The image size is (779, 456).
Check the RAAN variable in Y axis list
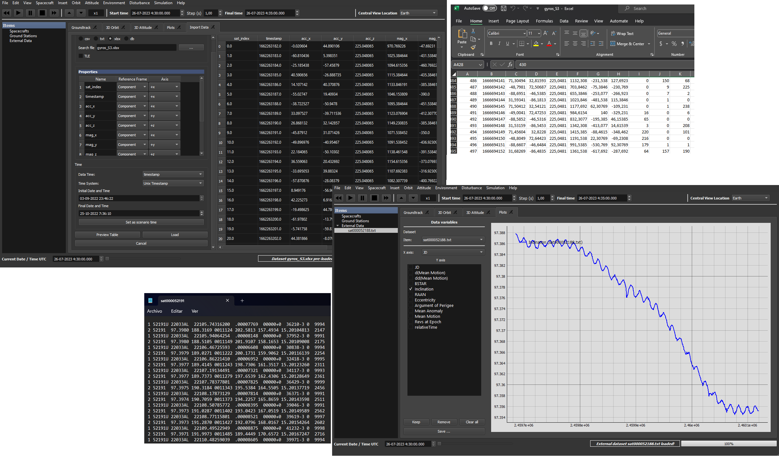click(411, 294)
